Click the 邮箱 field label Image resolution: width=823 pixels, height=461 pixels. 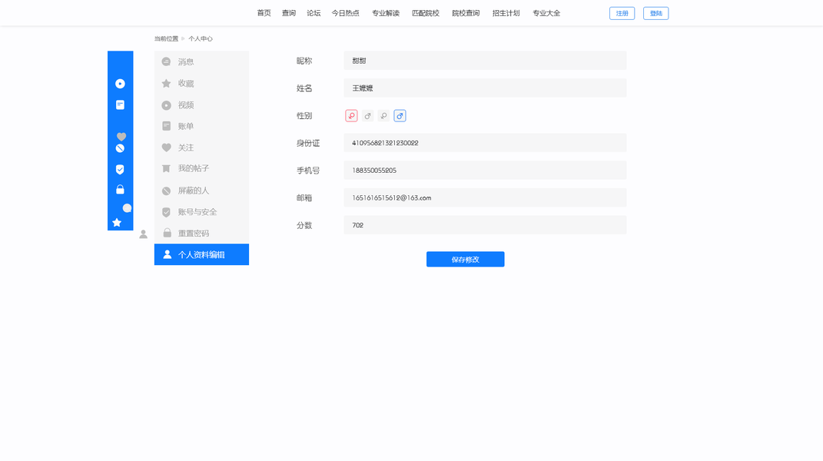point(304,198)
